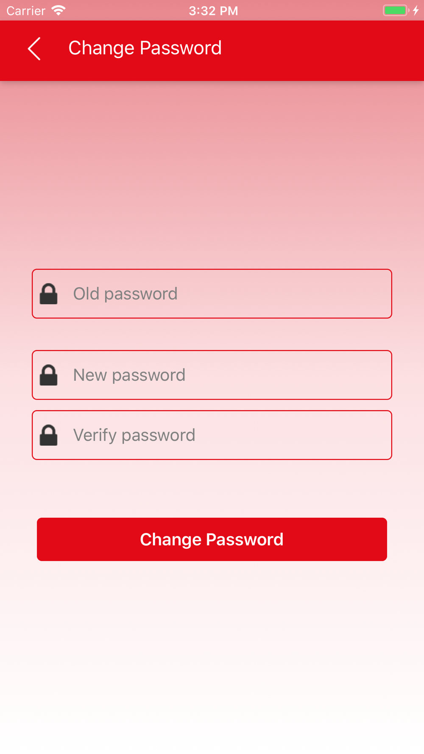Tap the charging bolt icon

click(x=416, y=10)
